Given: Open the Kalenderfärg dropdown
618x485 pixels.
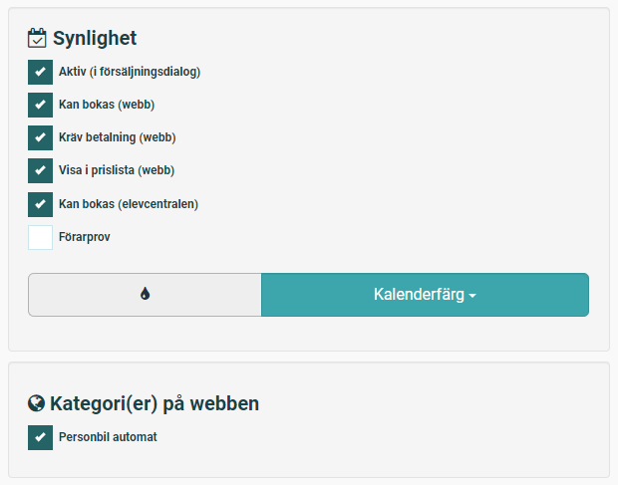Looking at the screenshot, I should pos(425,295).
